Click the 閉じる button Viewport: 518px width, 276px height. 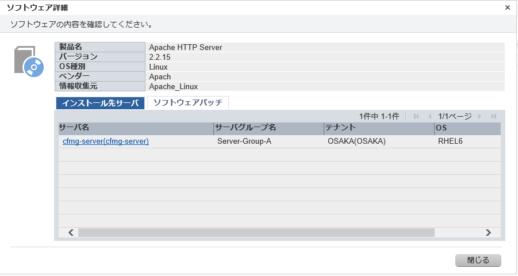tap(478, 260)
